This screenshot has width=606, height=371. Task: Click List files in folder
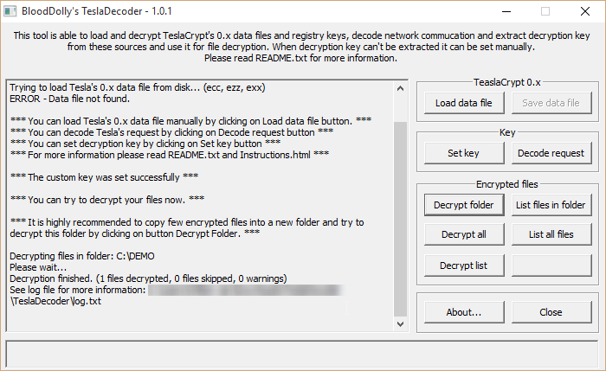[551, 205]
